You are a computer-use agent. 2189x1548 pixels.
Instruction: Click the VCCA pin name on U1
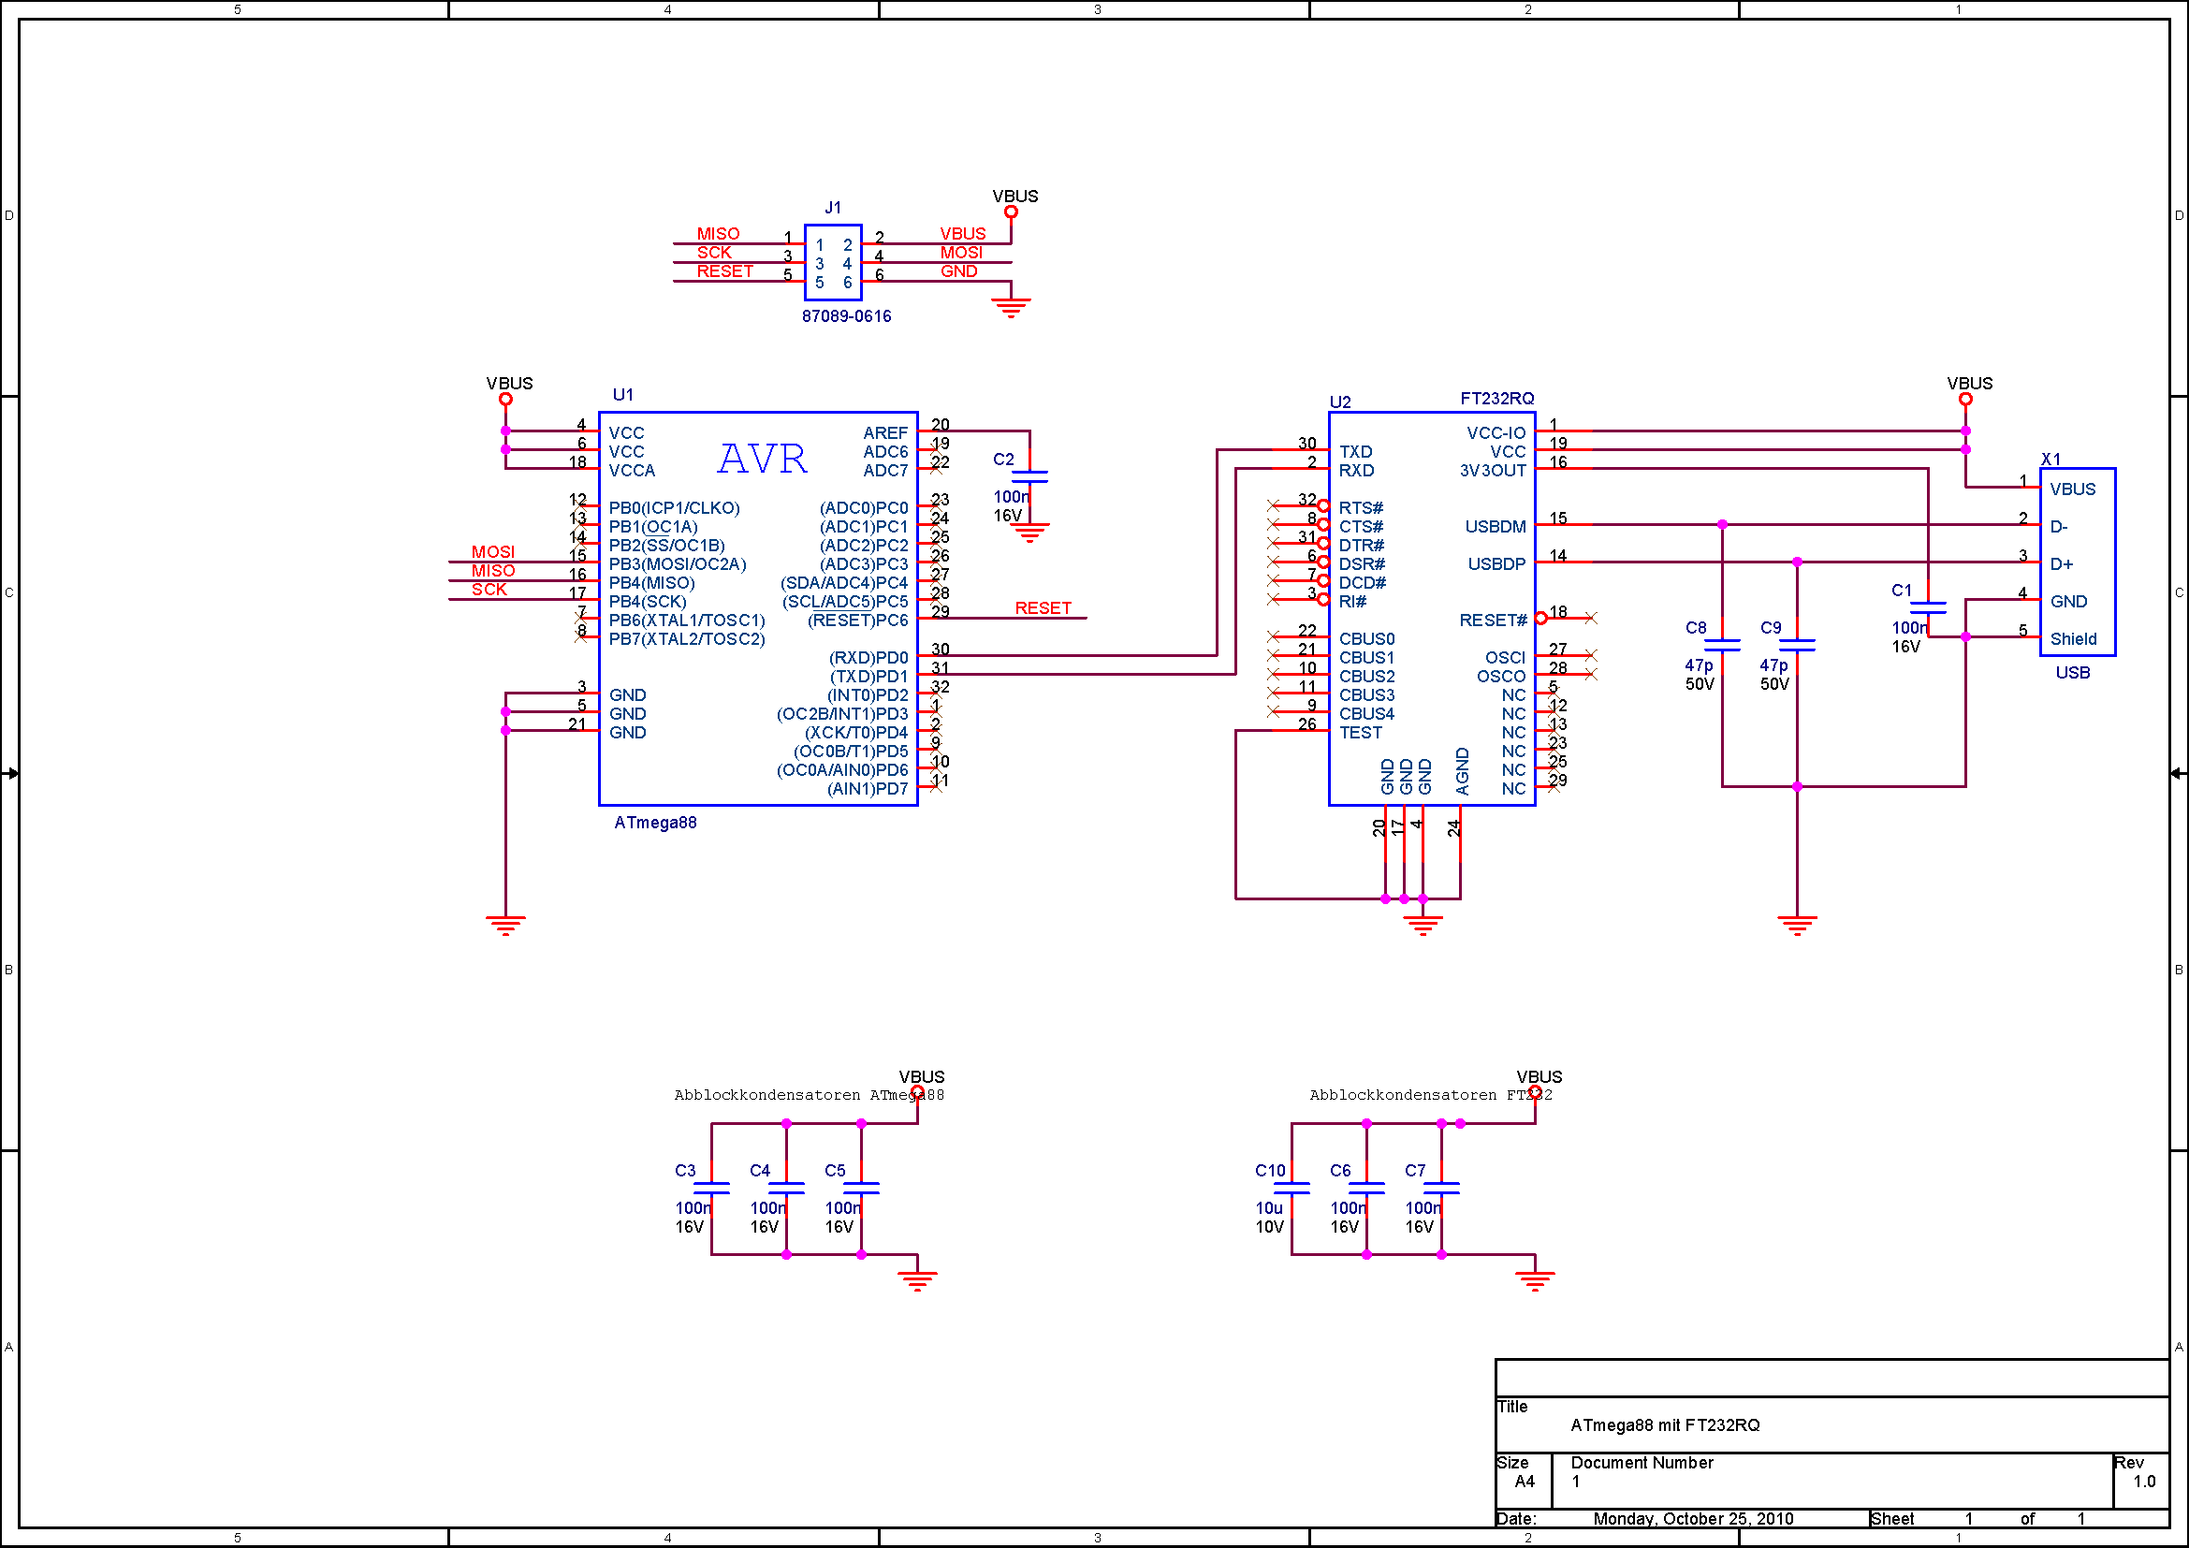(632, 470)
